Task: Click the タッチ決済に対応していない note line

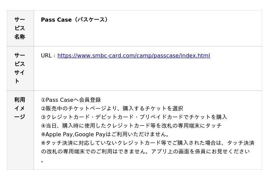Action: tap(148, 143)
